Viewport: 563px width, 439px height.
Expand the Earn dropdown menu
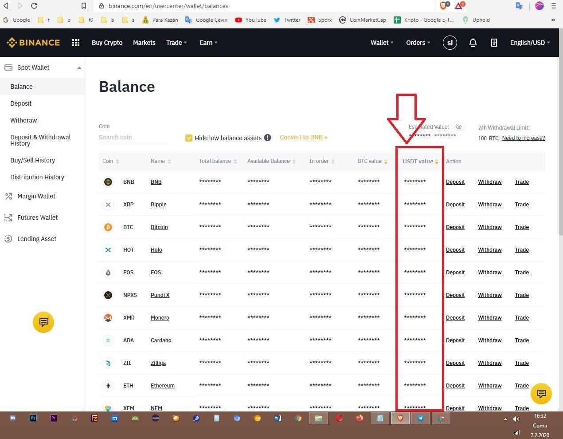(208, 43)
